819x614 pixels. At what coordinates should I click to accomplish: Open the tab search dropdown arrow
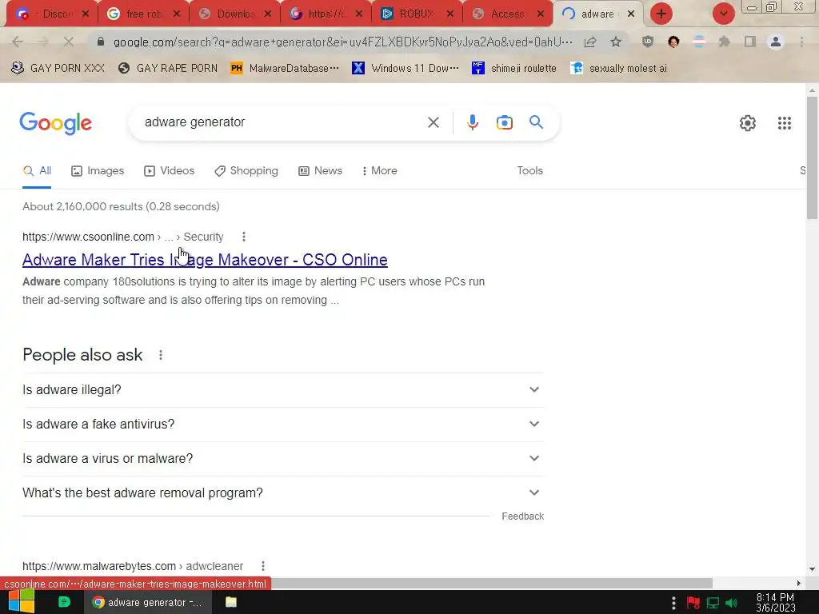point(723,14)
